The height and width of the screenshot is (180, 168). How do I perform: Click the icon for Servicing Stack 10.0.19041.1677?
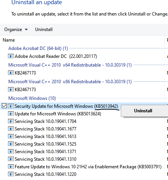pos(11,129)
